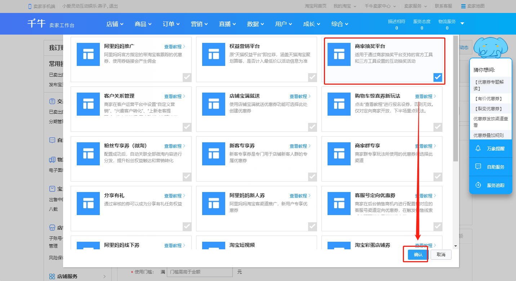Click the 店铺服务 grid icon in sidebar
Viewport: 516px width, 281px height.
[52, 276]
